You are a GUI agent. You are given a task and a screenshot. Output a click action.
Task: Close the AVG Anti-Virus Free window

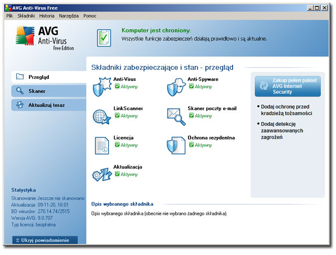(x=324, y=8)
